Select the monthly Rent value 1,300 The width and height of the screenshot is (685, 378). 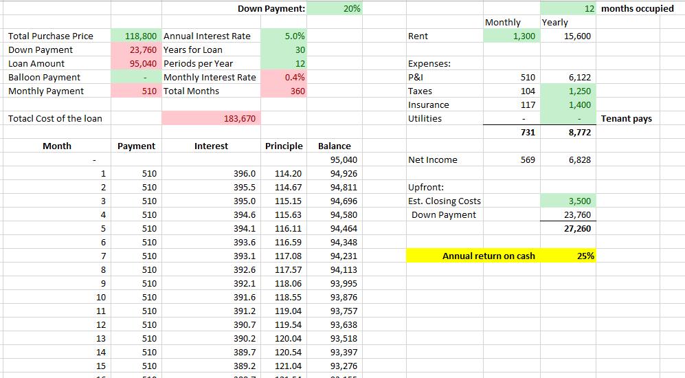(x=511, y=36)
